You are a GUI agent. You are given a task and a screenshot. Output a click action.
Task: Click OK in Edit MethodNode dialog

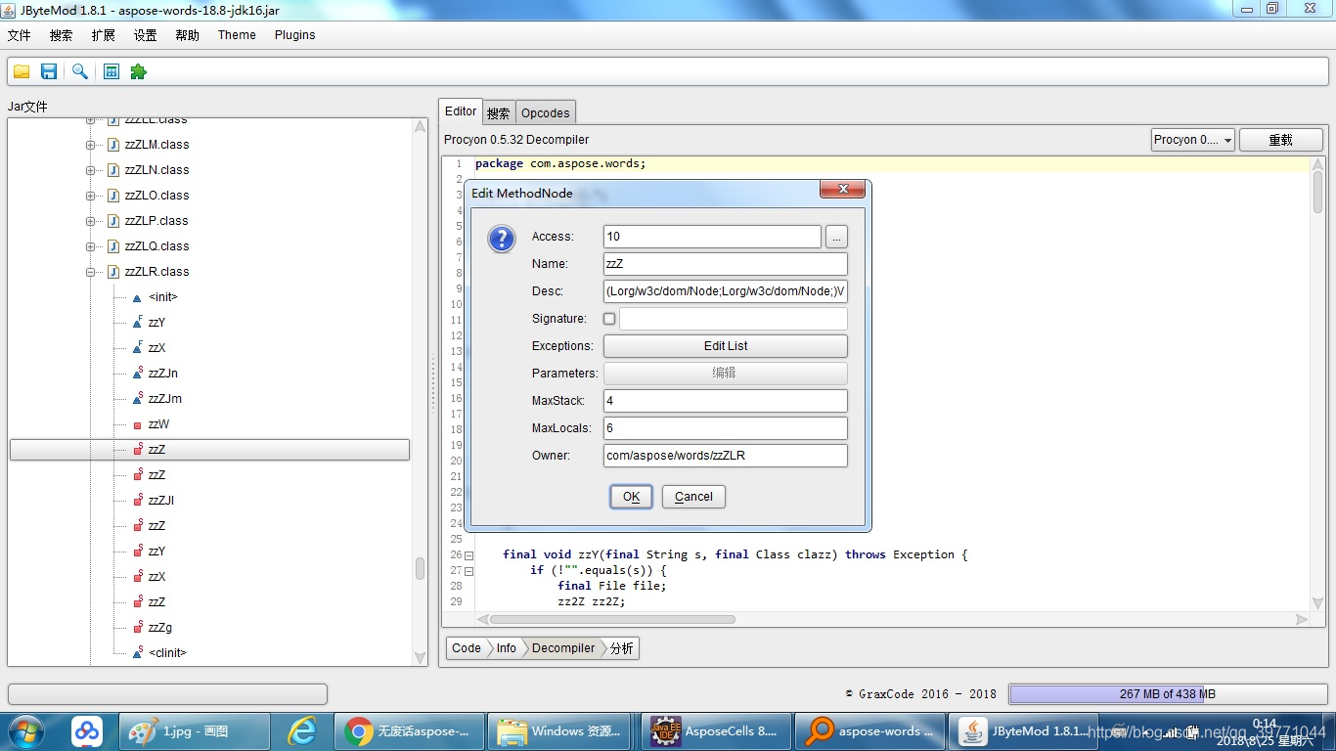tap(631, 497)
